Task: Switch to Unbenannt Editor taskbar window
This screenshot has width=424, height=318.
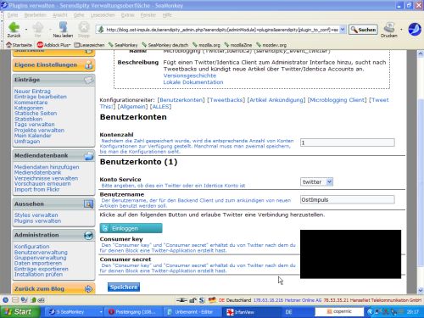Action: click(192, 312)
